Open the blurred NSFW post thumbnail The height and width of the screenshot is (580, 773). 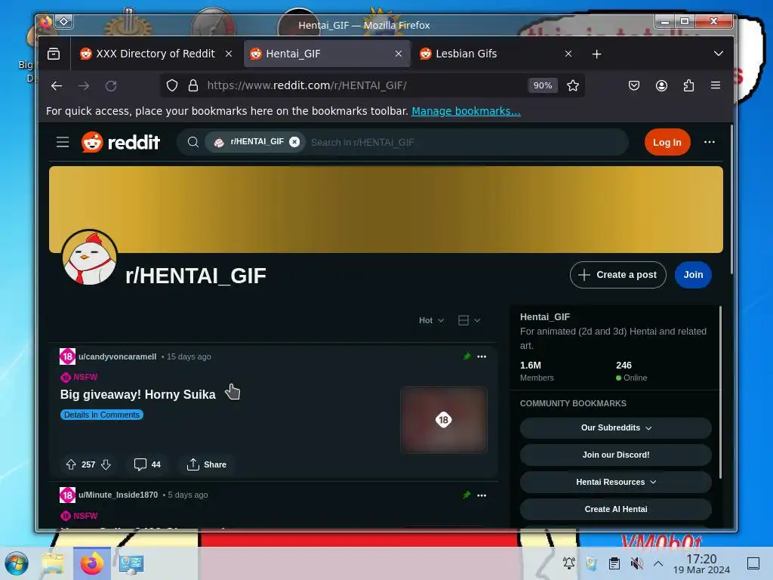(x=444, y=420)
